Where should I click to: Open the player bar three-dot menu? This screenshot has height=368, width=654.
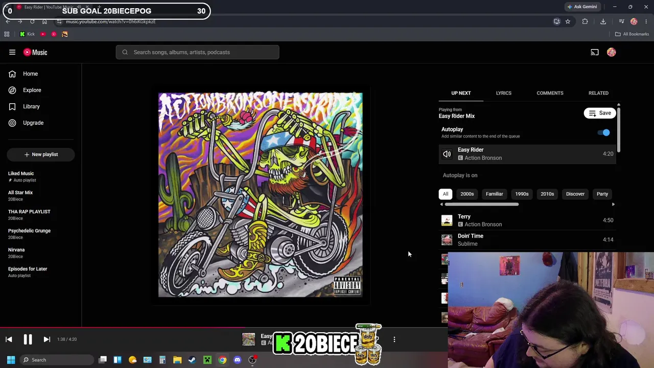pos(394,339)
